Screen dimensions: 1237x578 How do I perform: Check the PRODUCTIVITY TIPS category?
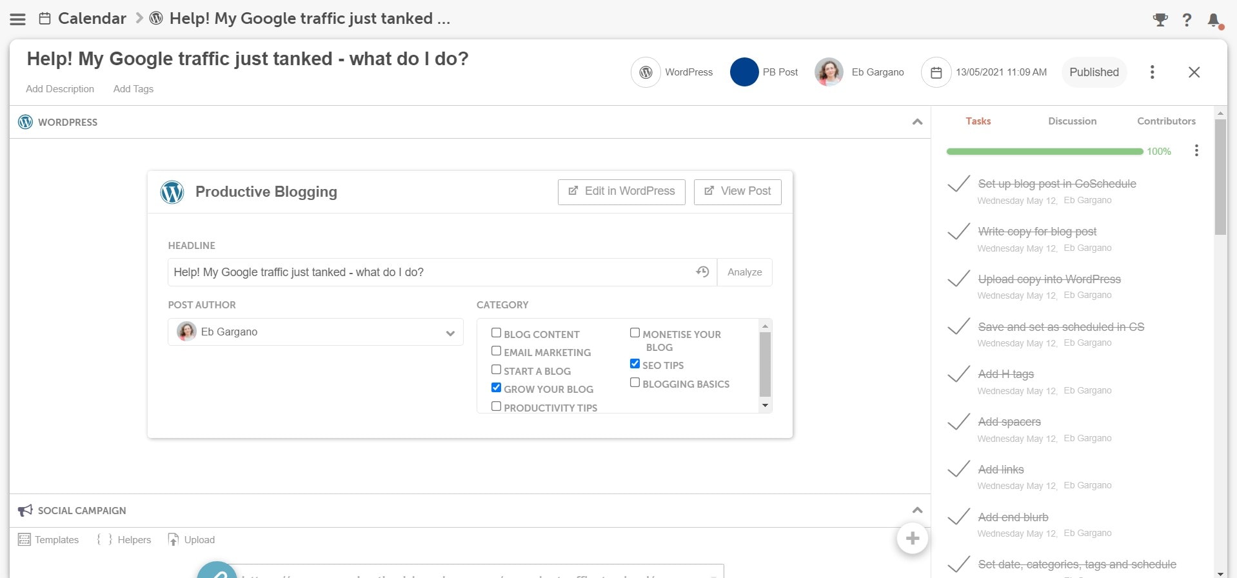pyautogui.click(x=496, y=406)
